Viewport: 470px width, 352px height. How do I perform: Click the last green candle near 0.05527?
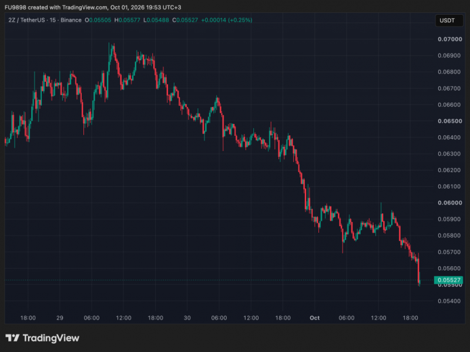click(x=419, y=279)
